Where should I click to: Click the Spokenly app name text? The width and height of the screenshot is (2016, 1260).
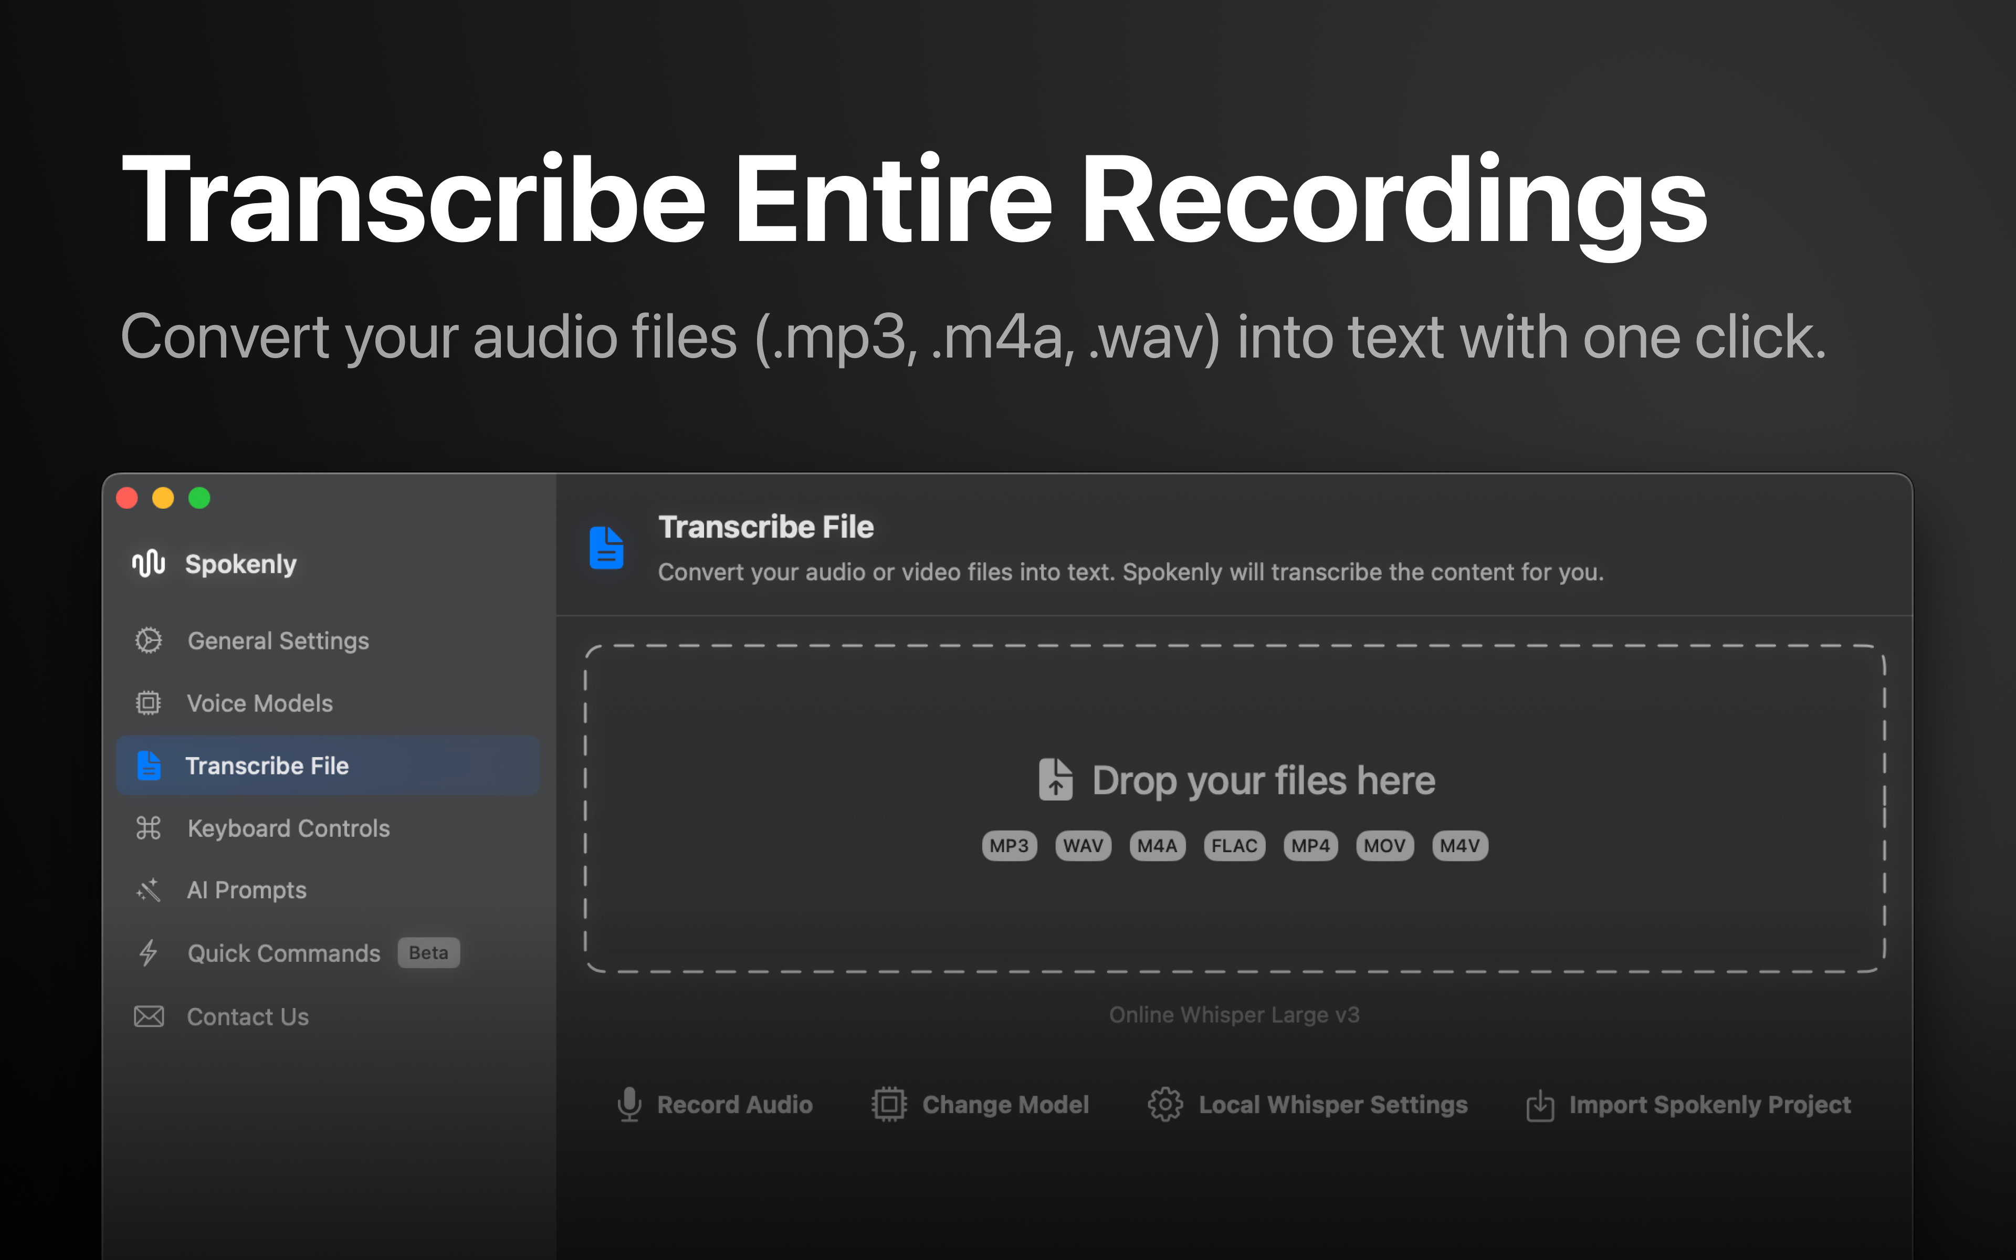coord(241,564)
